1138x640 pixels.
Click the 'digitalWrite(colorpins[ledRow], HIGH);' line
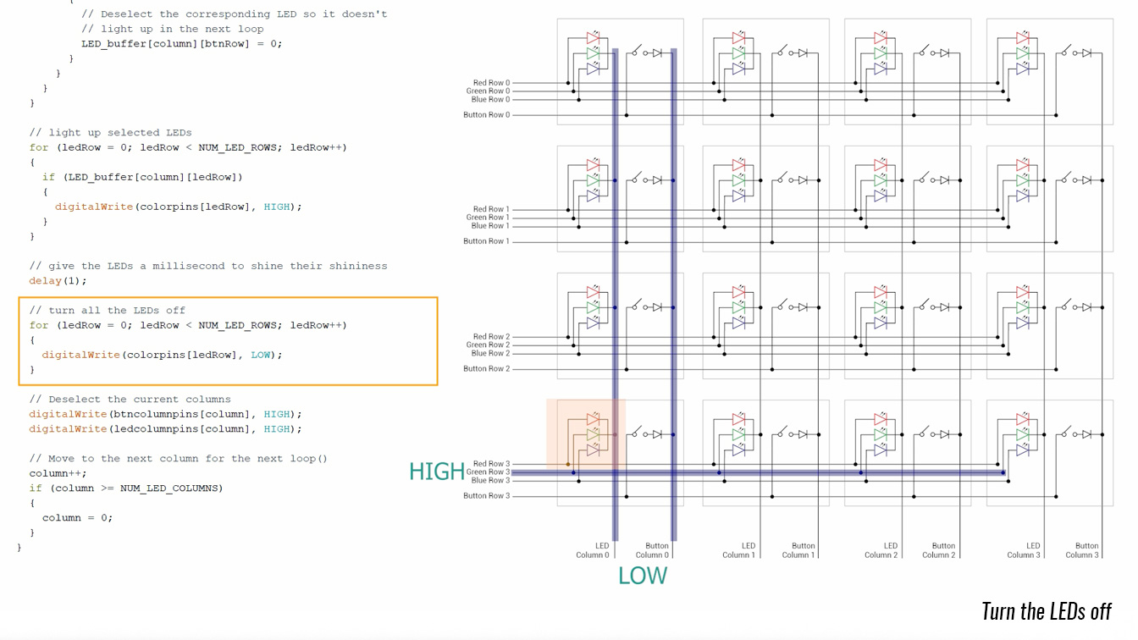point(179,207)
